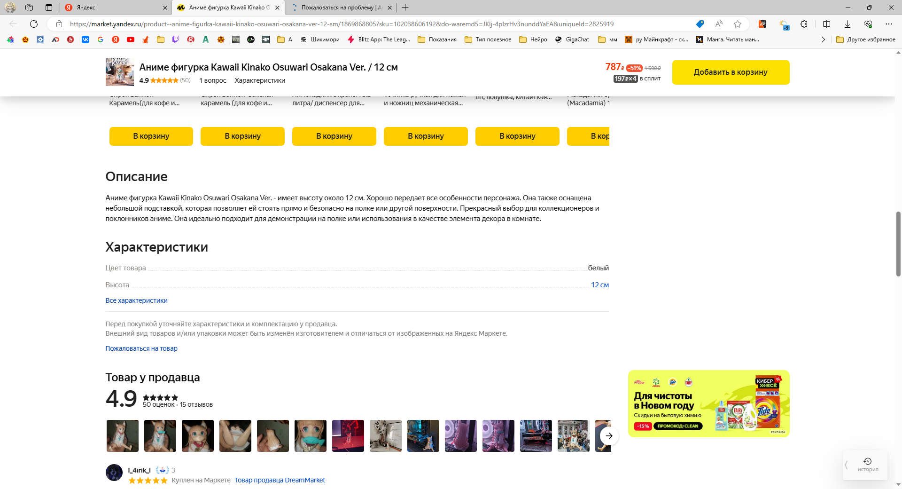Toggle Read Aloud in the address bar
This screenshot has height=489, width=902.
pyautogui.click(x=719, y=24)
